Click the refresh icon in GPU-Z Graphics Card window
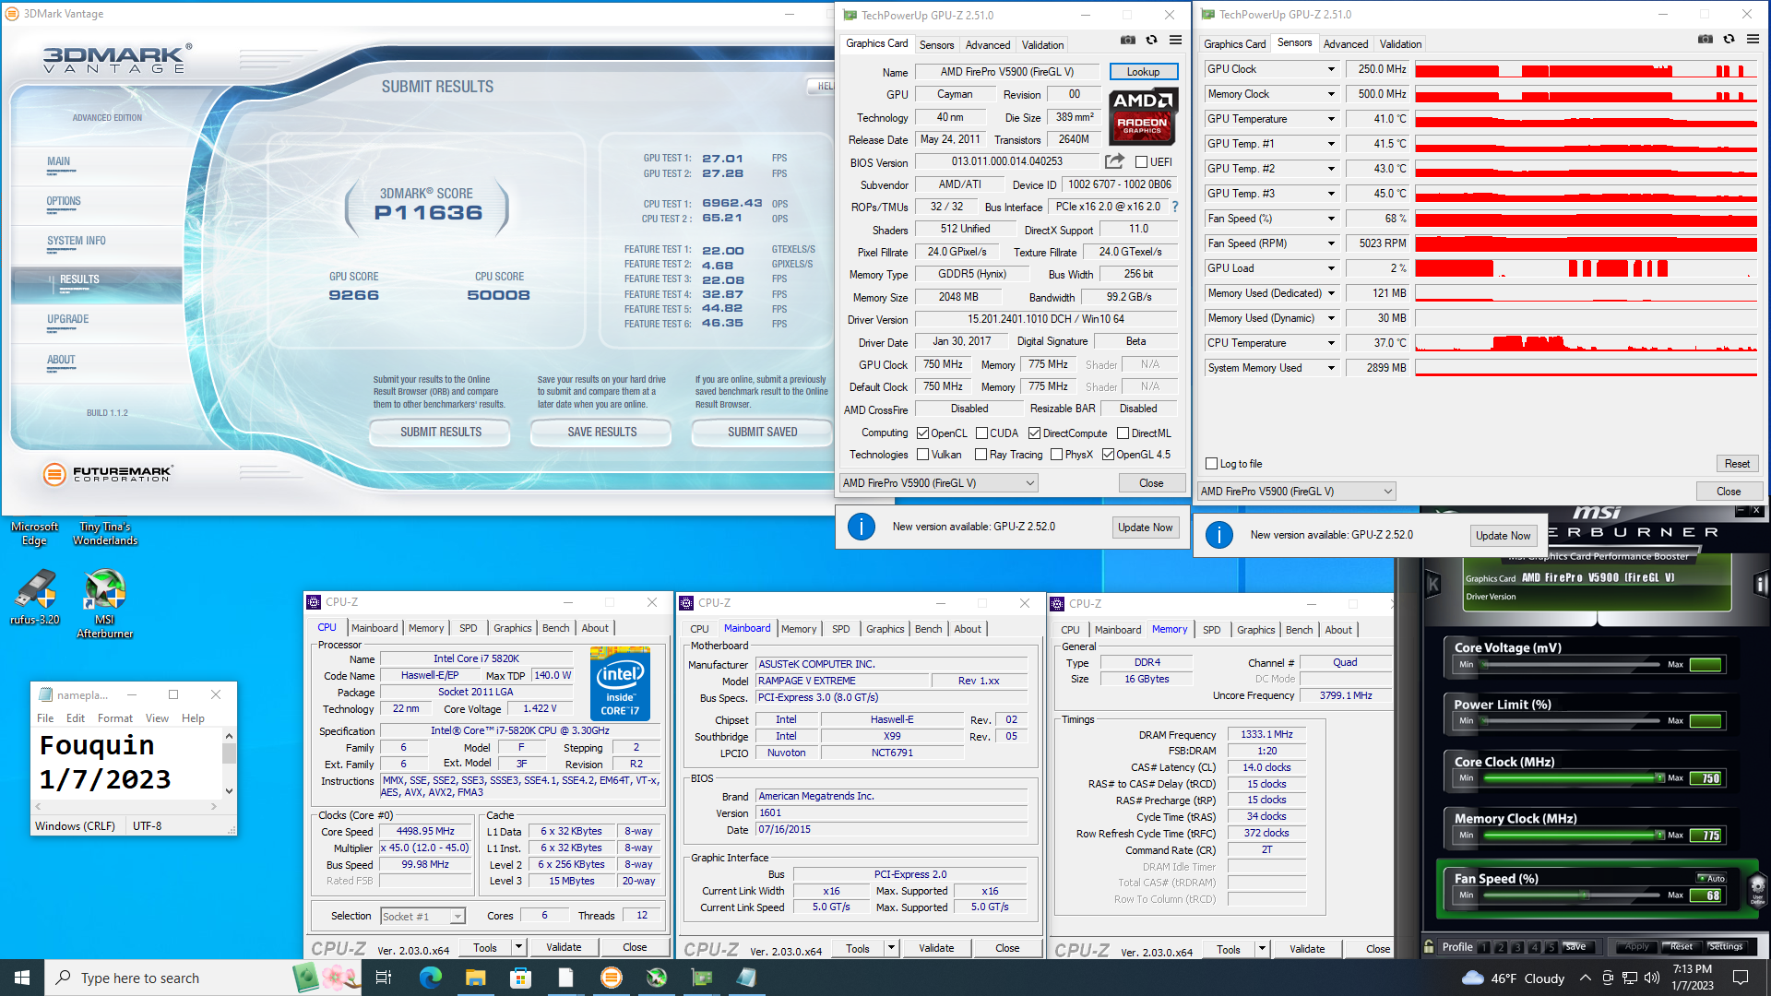This screenshot has width=1771, height=996. (1151, 41)
